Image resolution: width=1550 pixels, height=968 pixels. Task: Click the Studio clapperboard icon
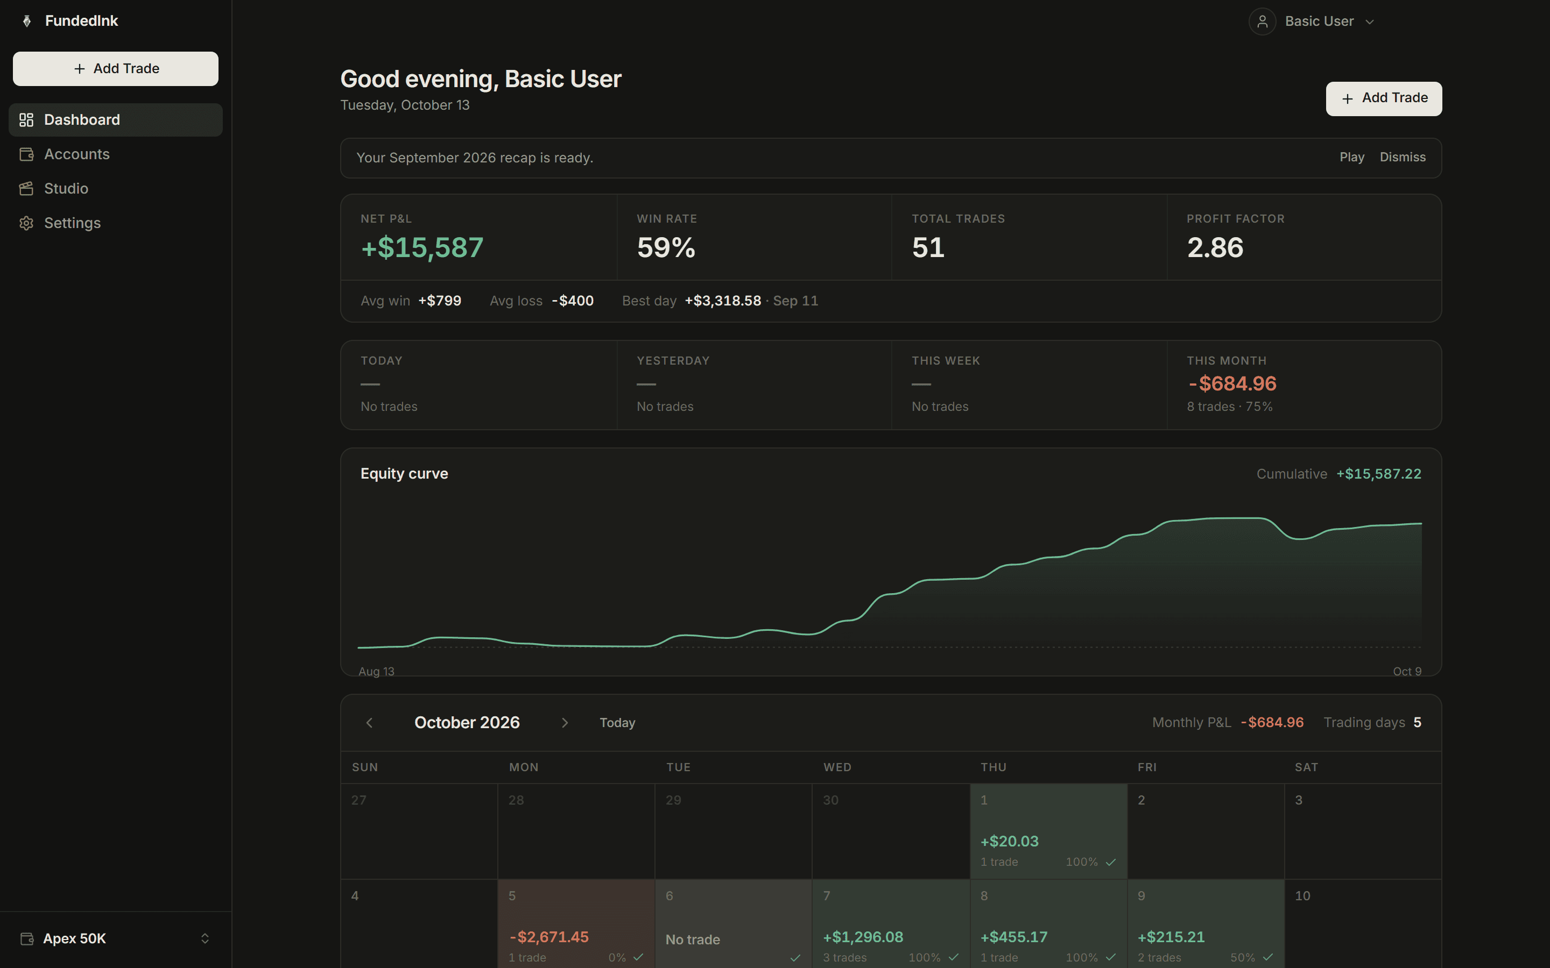[26, 189]
